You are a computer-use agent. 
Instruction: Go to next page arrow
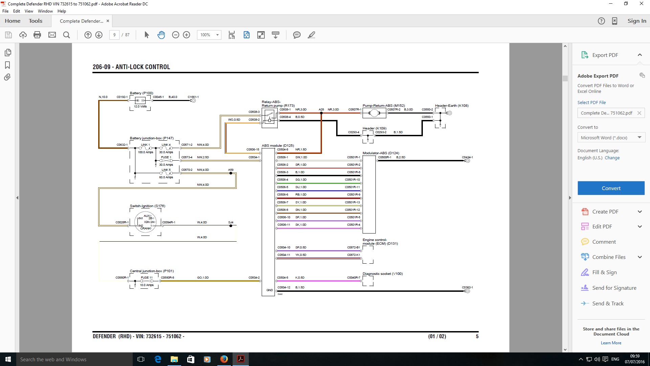click(x=99, y=35)
